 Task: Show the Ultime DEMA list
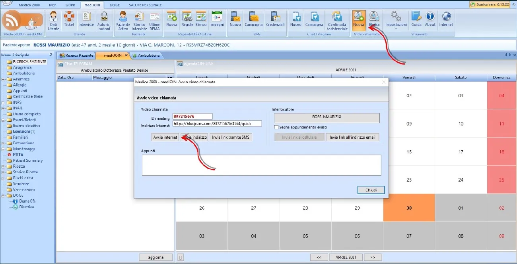155,21
